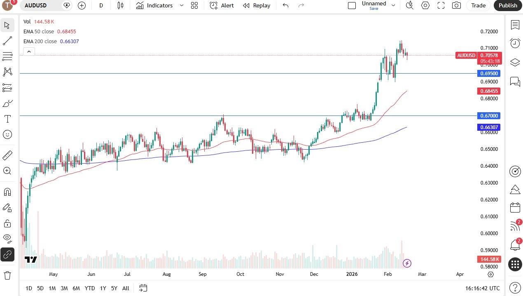Click the Trade button
The image size is (523, 296).
tap(478, 5)
